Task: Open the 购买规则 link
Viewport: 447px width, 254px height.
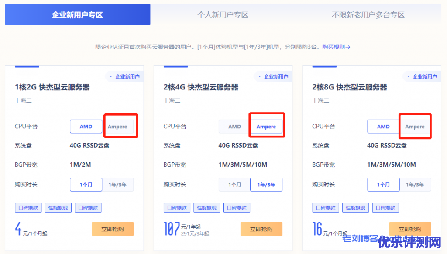Action: pos(336,47)
